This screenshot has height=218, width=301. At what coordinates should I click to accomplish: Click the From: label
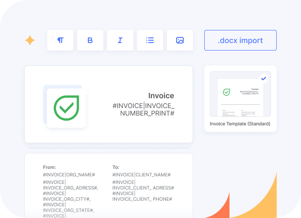click(49, 167)
